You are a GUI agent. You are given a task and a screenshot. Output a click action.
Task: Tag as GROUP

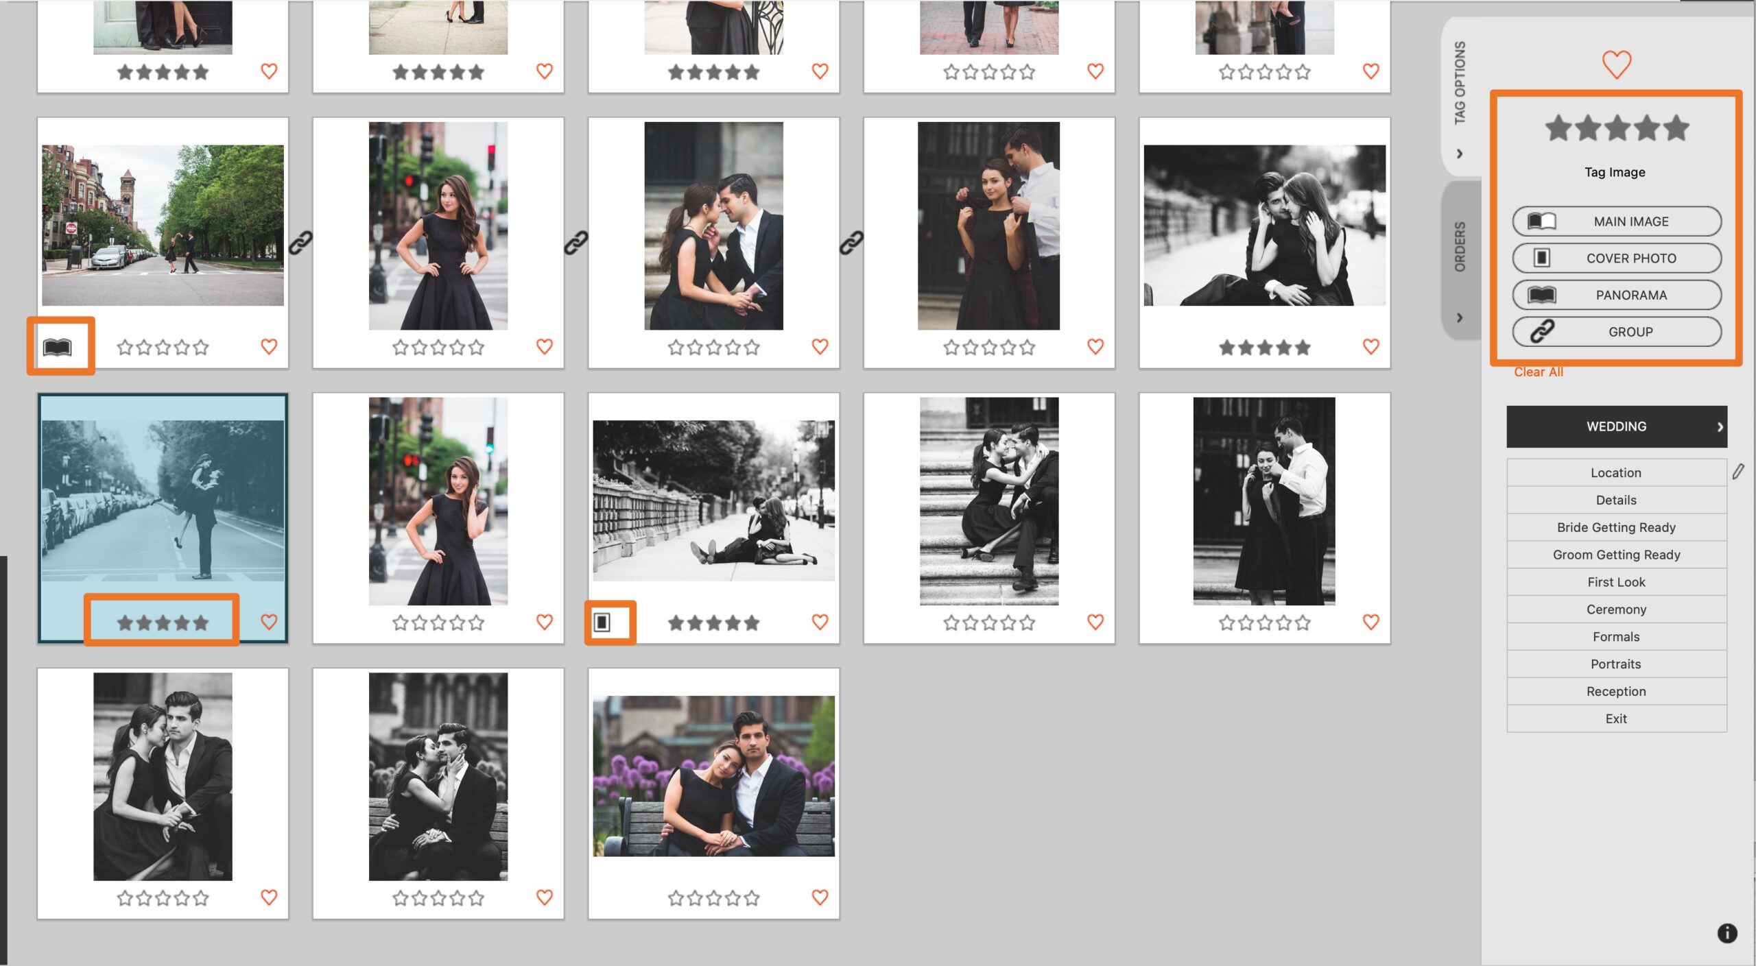pyautogui.click(x=1616, y=331)
